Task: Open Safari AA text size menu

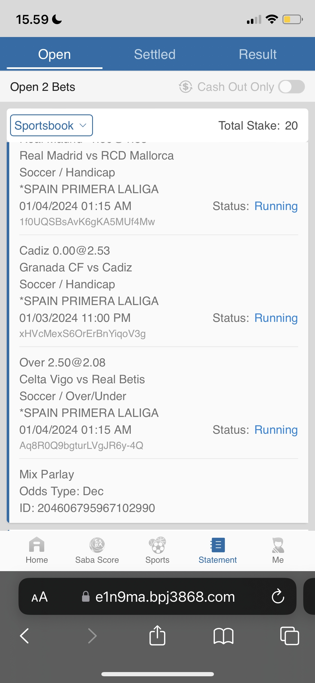Action: point(39,596)
